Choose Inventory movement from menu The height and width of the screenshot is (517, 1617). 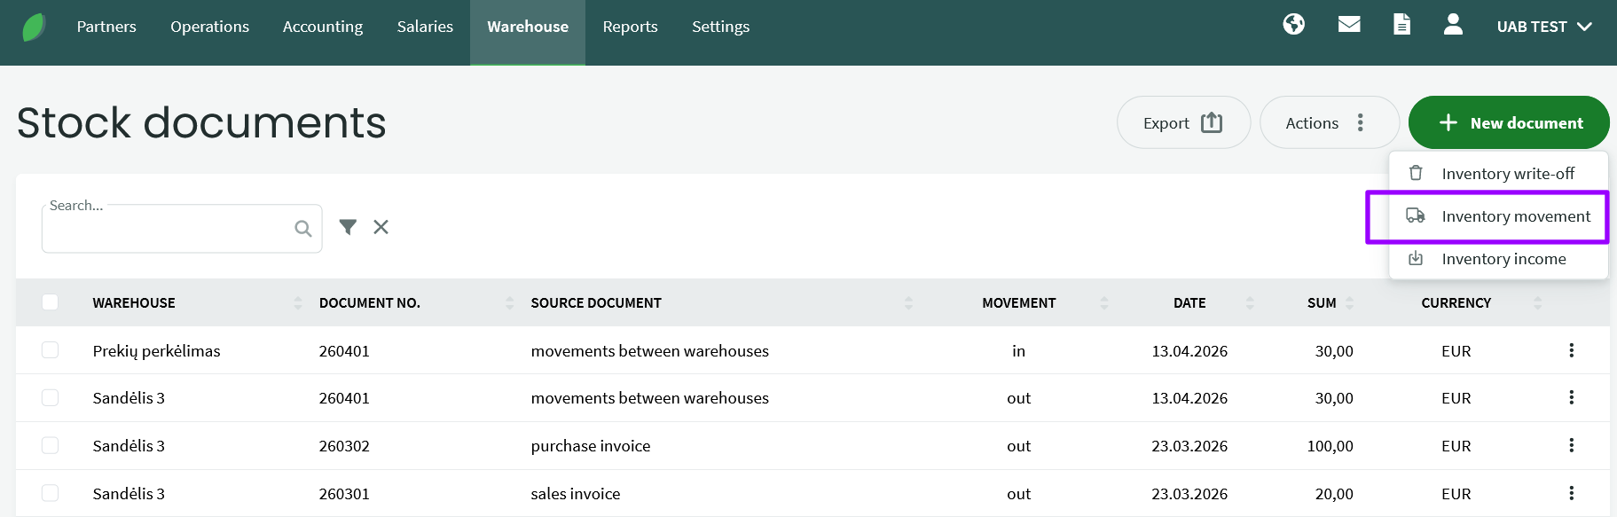coord(1515,216)
